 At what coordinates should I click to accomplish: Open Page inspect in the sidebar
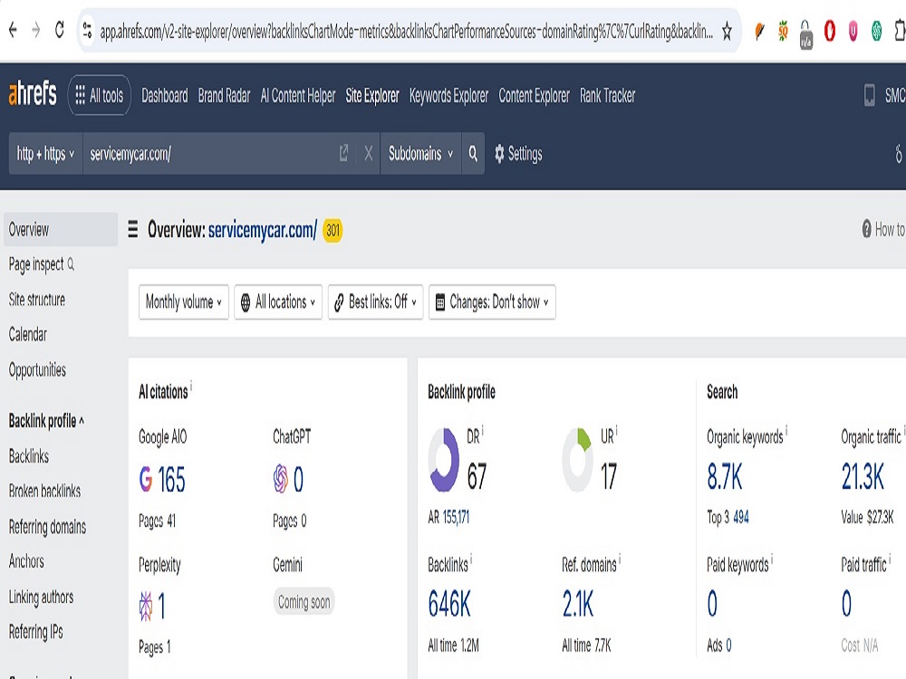click(41, 264)
